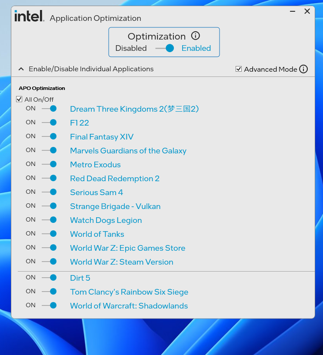Uncheck the Advanced Mode checkbox
Screen dimensions: 323x355
[239, 69]
